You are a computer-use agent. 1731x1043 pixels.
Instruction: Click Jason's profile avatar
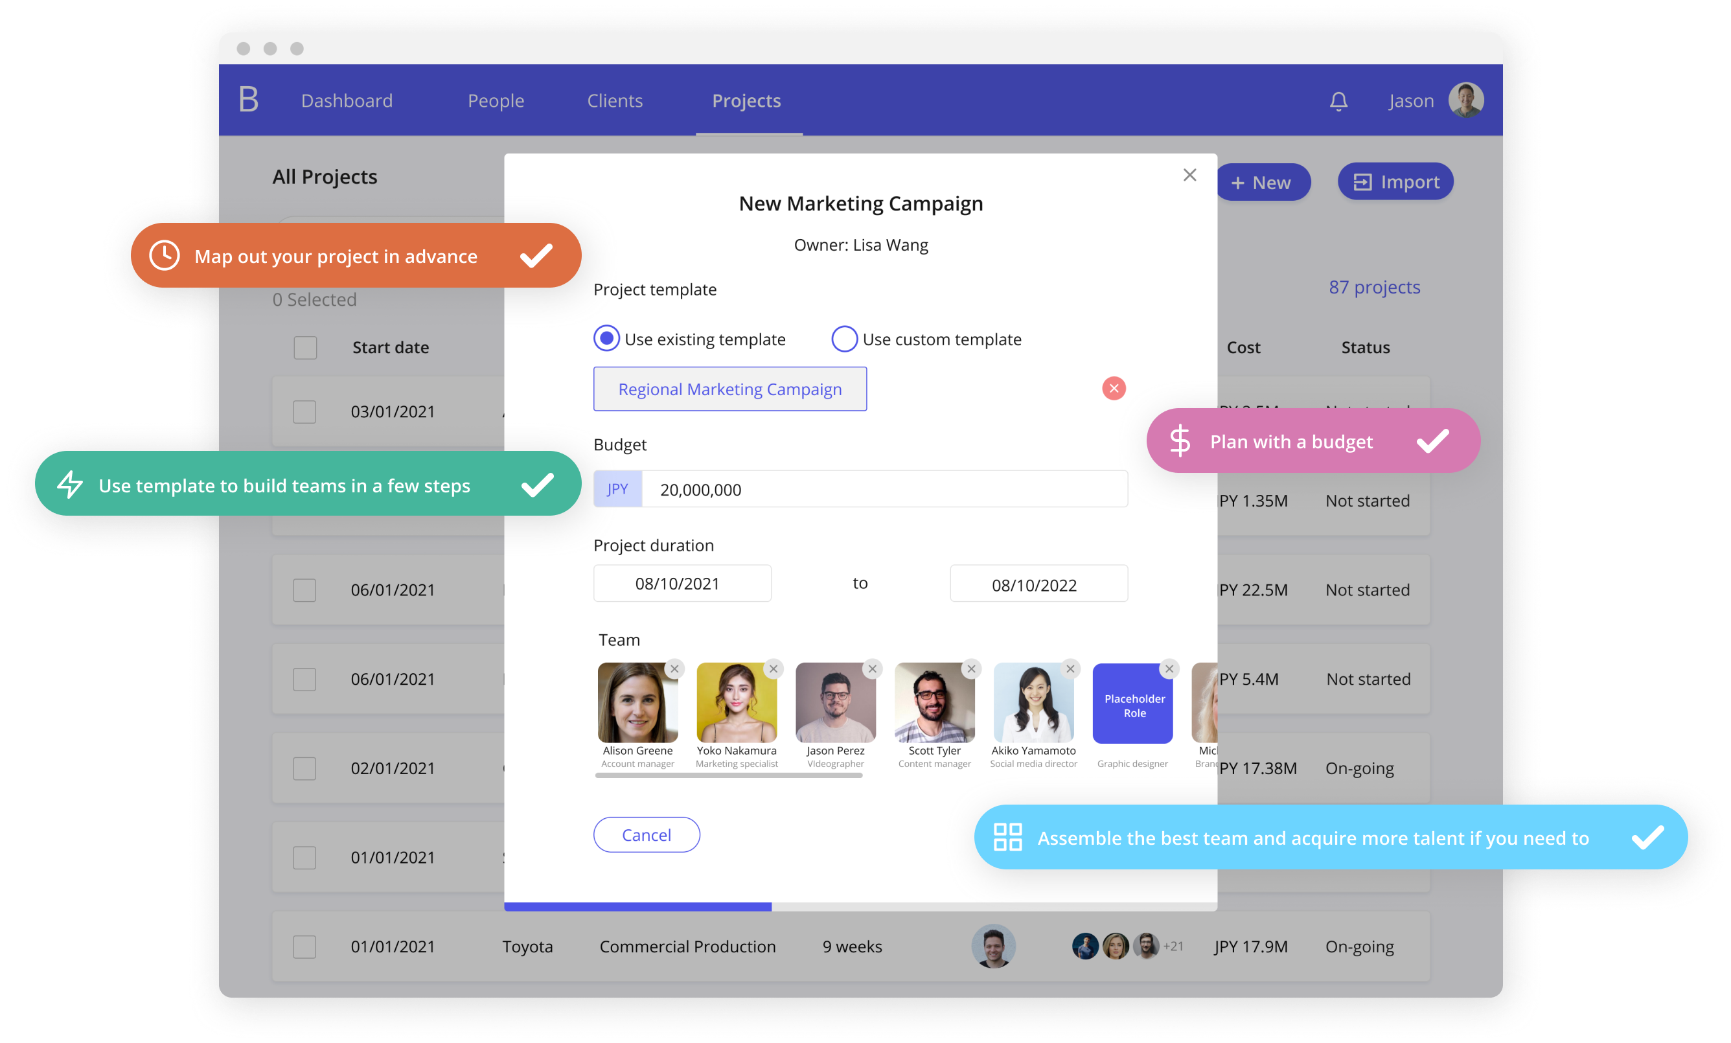[1466, 100]
